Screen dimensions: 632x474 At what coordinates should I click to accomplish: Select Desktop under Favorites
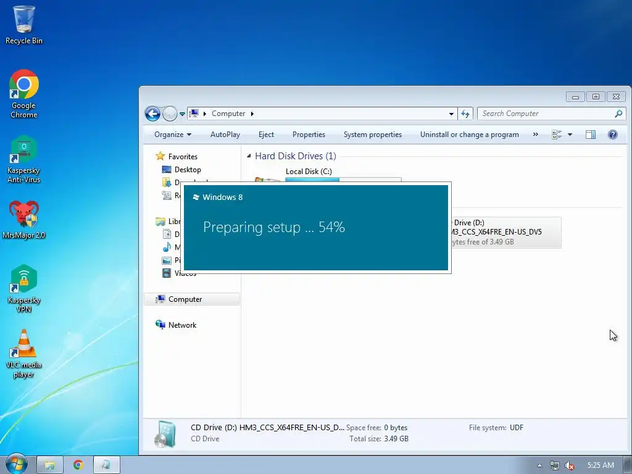188,170
